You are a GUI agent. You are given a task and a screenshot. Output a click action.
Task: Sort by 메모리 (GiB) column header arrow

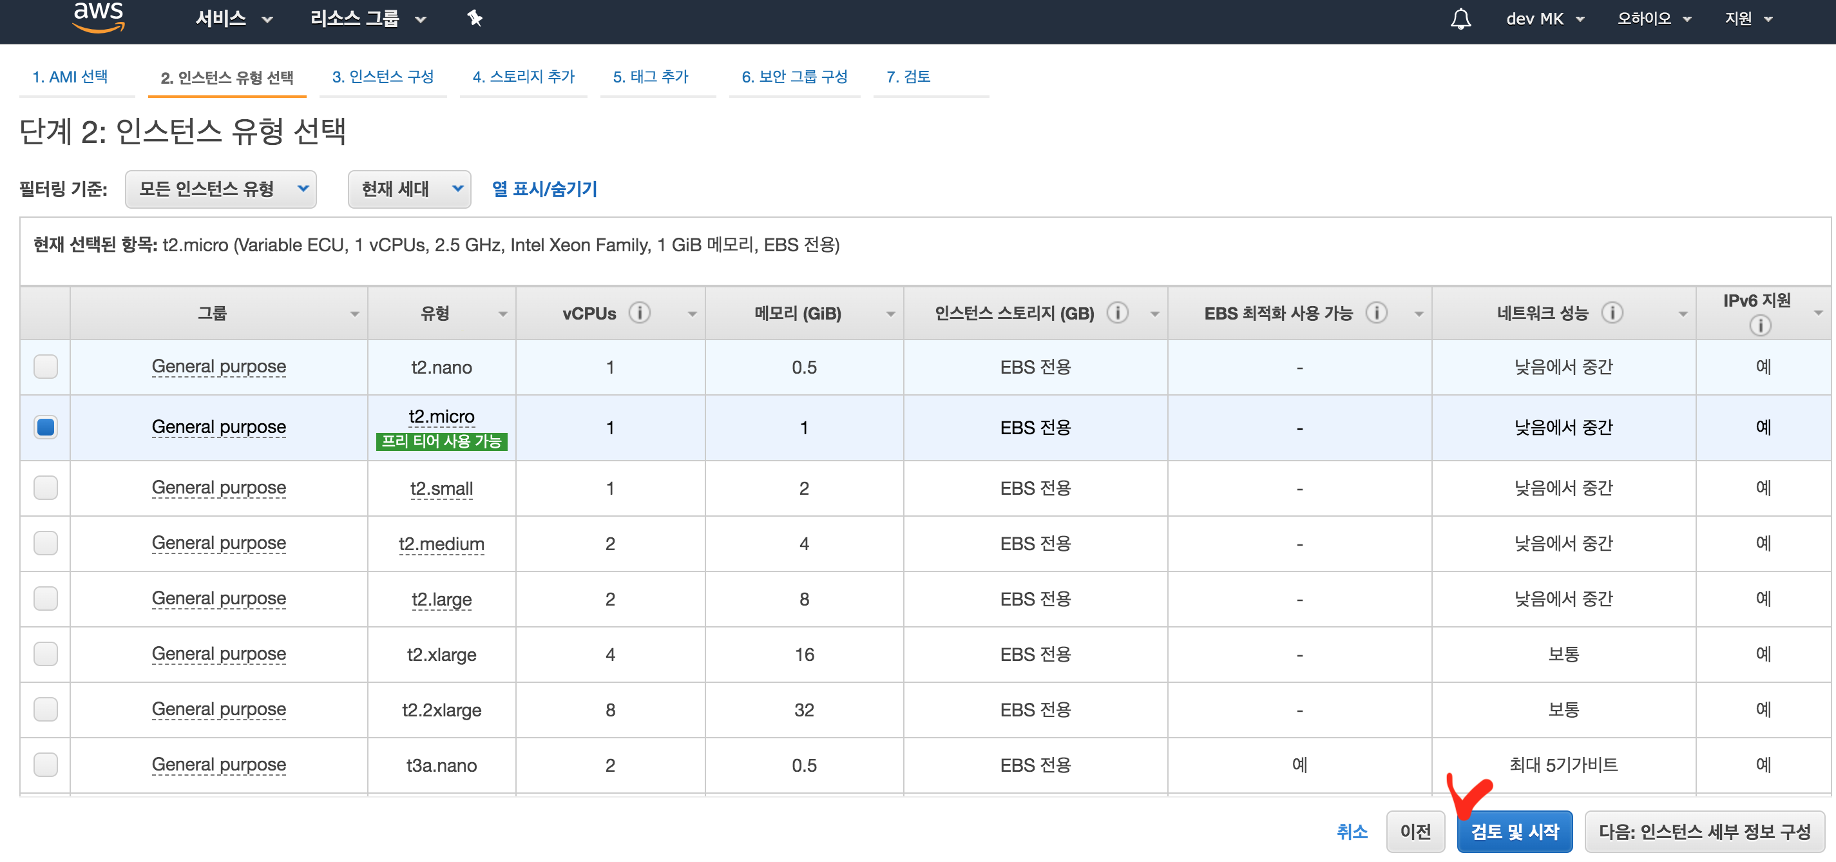tap(890, 314)
